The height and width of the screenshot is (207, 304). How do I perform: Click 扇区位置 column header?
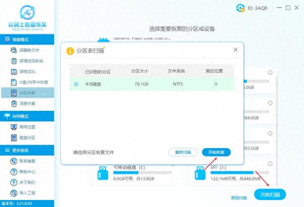coord(214,71)
